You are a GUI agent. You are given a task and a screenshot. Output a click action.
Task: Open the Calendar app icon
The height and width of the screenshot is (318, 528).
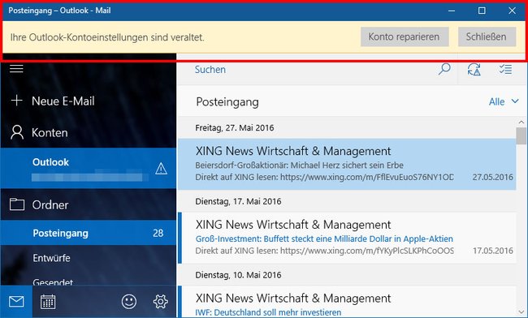click(x=48, y=302)
